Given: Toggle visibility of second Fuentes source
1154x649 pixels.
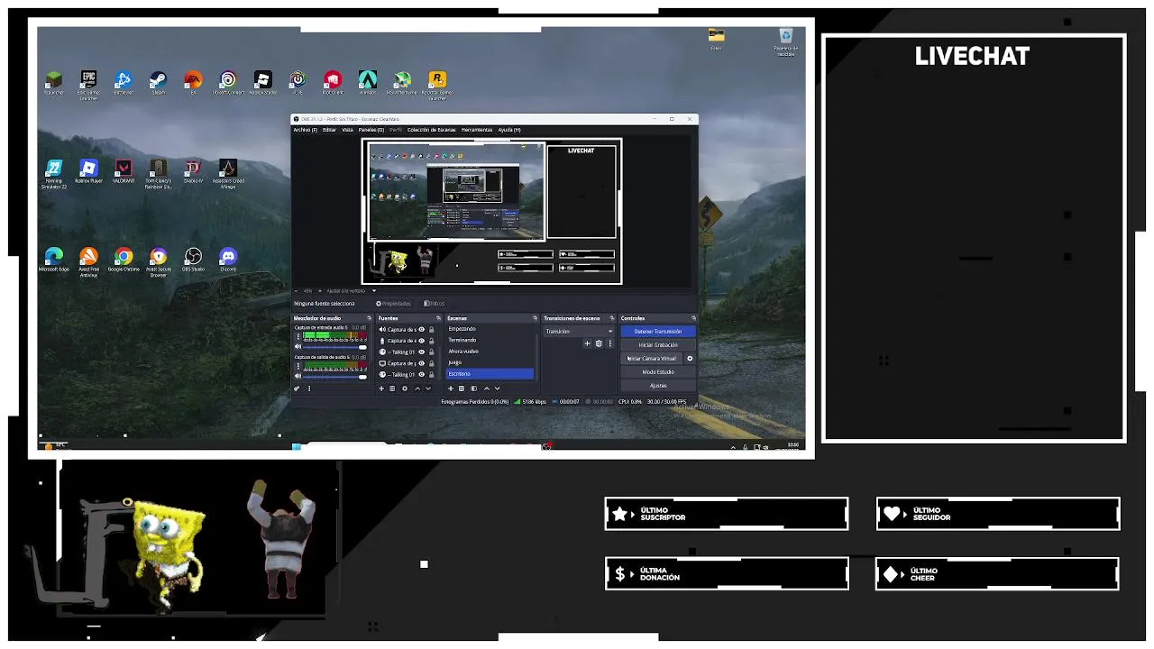Looking at the screenshot, I should pyautogui.click(x=421, y=341).
